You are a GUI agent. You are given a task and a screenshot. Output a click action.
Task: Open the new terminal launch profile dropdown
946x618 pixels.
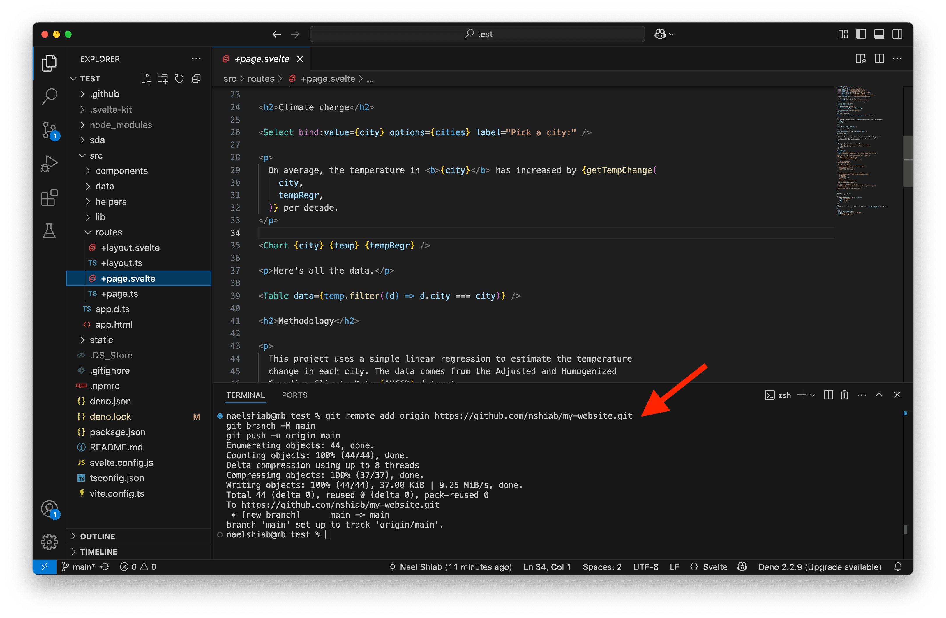pyautogui.click(x=813, y=395)
